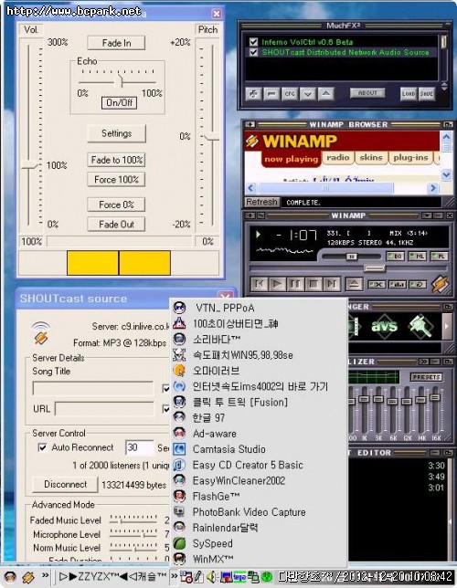Open Ad-aware from the popup menu
This screenshot has height=588, width=457.
pyautogui.click(x=259, y=434)
